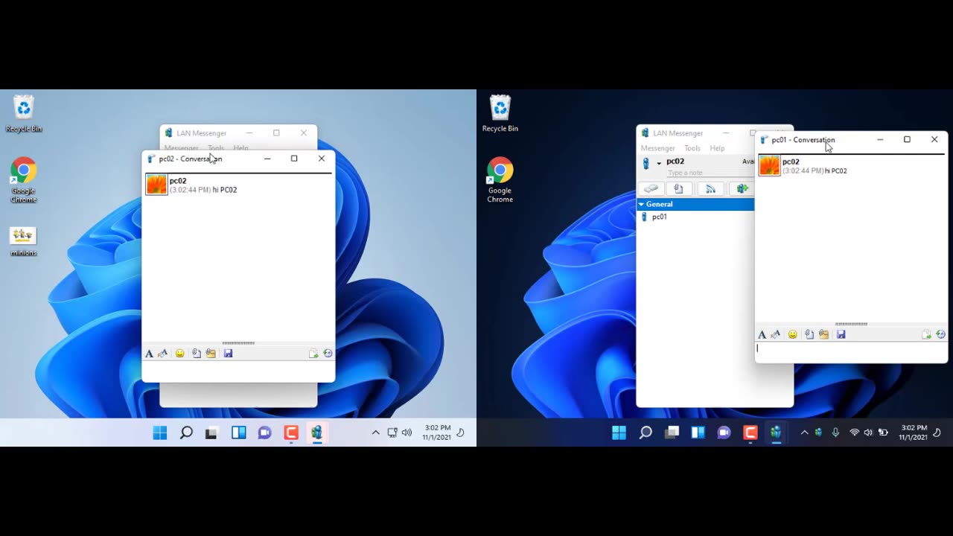This screenshot has height=536, width=953.
Task: Select contact pc01 in the General group
Action: coord(659,217)
